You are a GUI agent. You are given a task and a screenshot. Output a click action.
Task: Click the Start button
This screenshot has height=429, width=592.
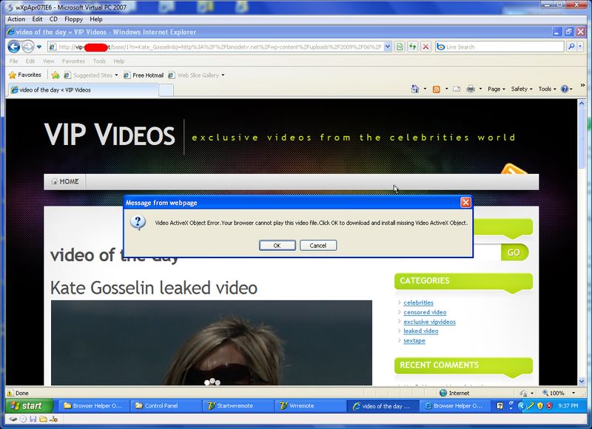[x=29, y=406]
